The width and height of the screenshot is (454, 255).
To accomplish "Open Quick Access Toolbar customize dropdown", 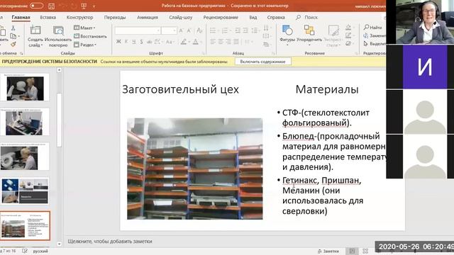I will [x=94, y=6].
